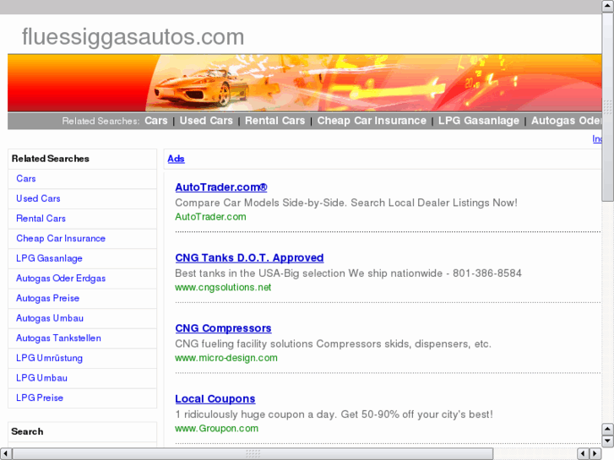Click the Search sidebar heading
Screen dimensions: 614x460
pyautogui.click(x=27, y=431)
